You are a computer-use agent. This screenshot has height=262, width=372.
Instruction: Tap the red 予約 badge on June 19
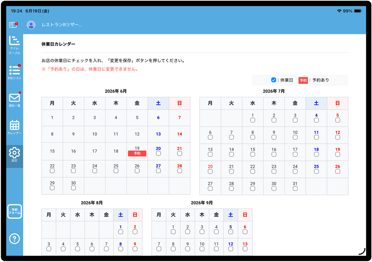(137, 153)
